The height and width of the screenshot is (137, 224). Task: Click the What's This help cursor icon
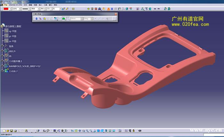coord(38,131)
